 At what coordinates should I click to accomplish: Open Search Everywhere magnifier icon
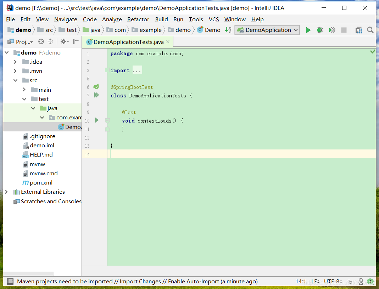[x=370, y=30]
